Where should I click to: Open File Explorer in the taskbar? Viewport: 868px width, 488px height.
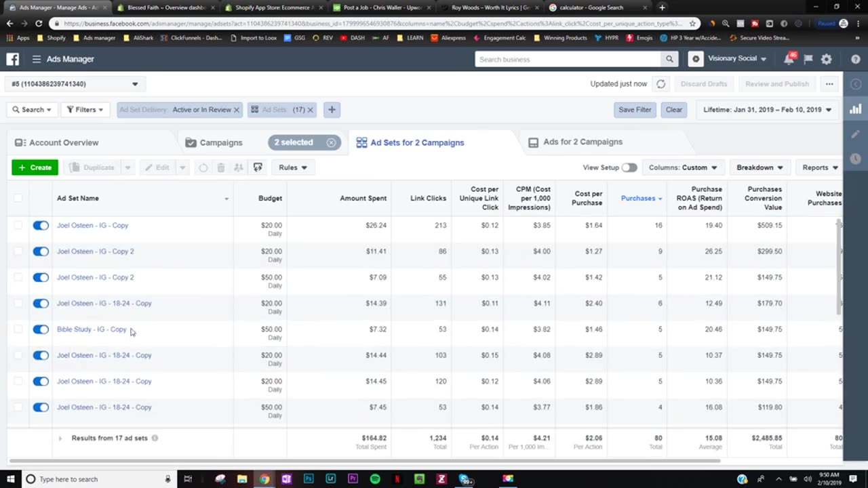pos(242,479)
